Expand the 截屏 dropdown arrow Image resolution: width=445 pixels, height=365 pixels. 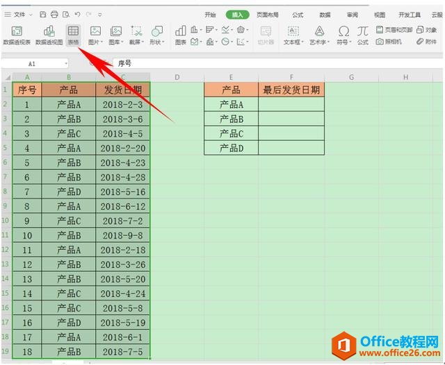(143, 42)
